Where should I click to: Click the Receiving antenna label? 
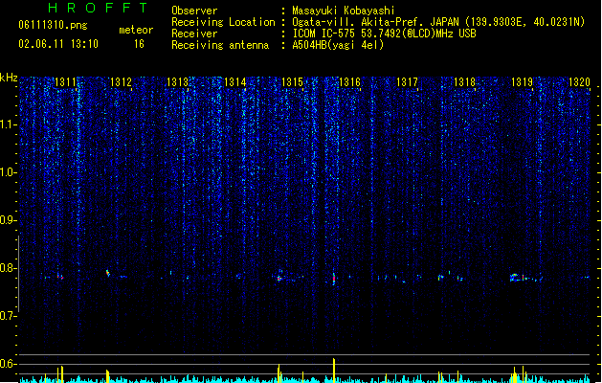coord(220,45)
